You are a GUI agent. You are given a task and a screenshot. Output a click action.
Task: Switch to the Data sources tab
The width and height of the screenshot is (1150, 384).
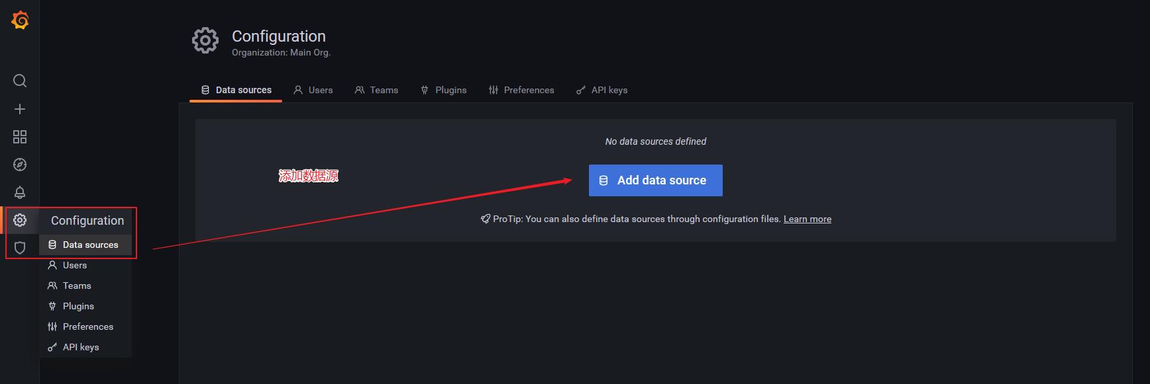(x=236, y=90)
